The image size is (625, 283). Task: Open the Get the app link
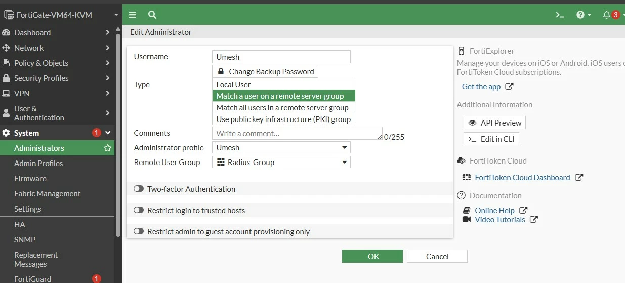point(481,86)
